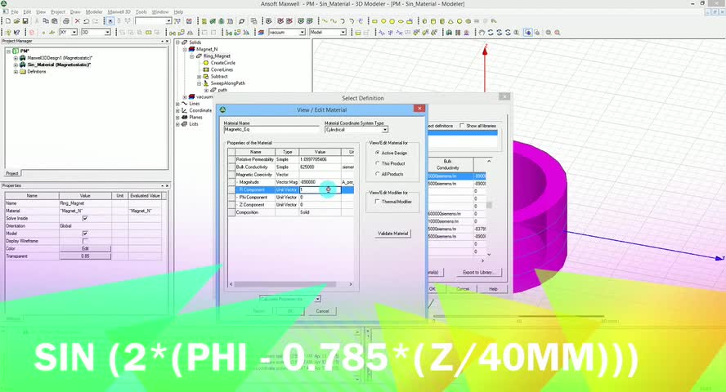Open the File menu
This screenshot has height=392, width=726.
click(15, 12)
